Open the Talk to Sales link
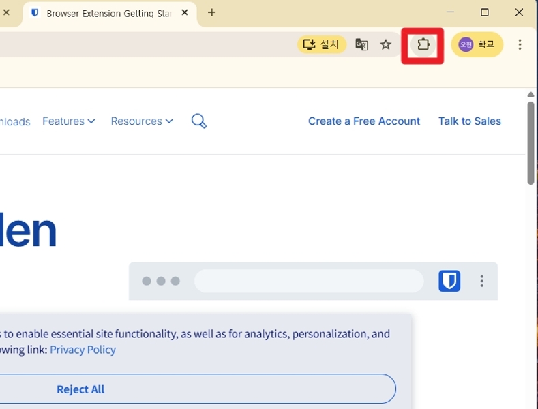Viewport: 538px width, 409px height. point(469,121)
